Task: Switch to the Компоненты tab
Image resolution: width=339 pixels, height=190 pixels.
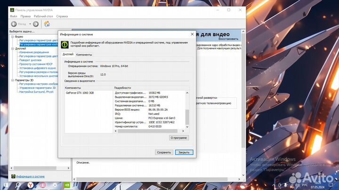Action: point(84,55)
